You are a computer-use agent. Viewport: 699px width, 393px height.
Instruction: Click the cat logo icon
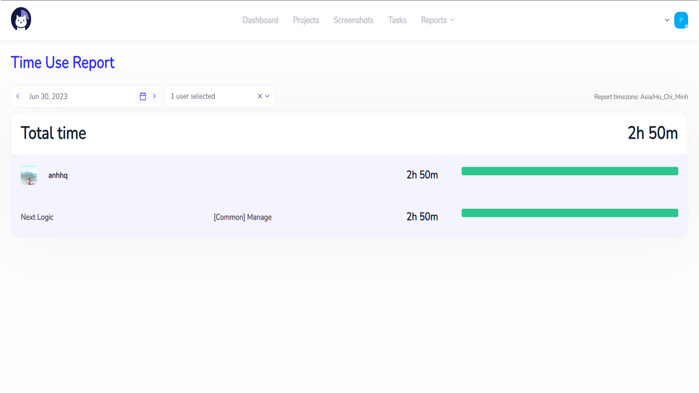(21, 19)
